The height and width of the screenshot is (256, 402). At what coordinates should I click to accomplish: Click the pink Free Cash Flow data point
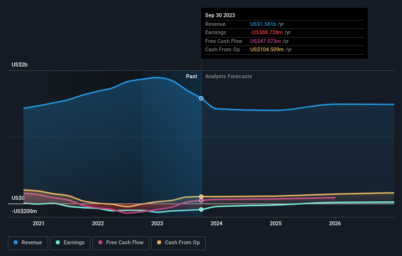(201, 200)
